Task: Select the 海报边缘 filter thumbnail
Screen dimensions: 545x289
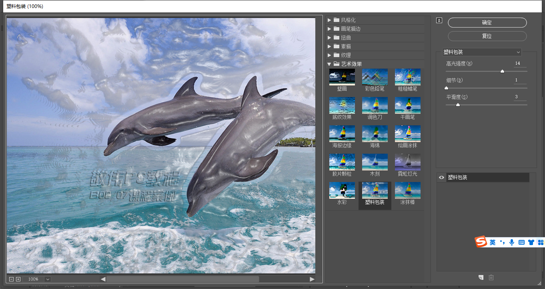Action: click(x=342, y=134)
